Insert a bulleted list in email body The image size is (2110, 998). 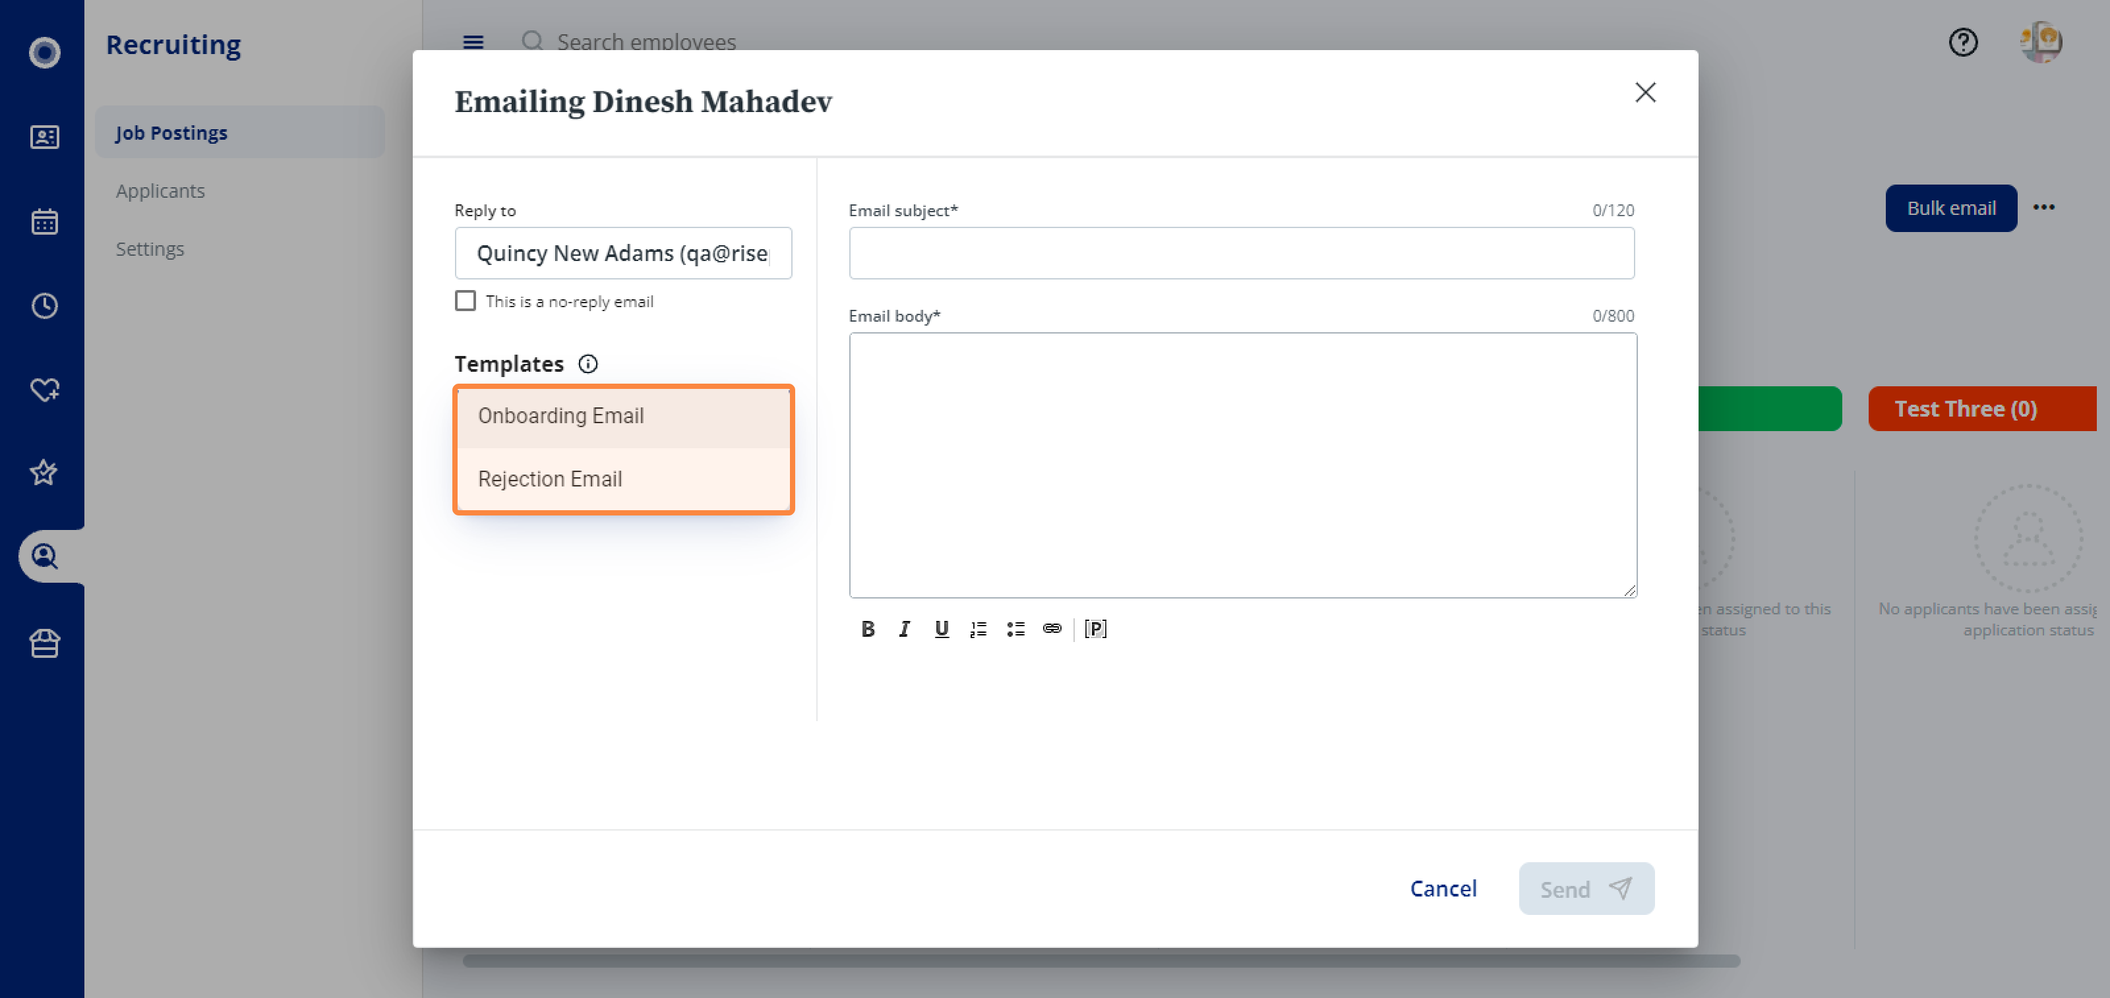tap(1015, 629)
